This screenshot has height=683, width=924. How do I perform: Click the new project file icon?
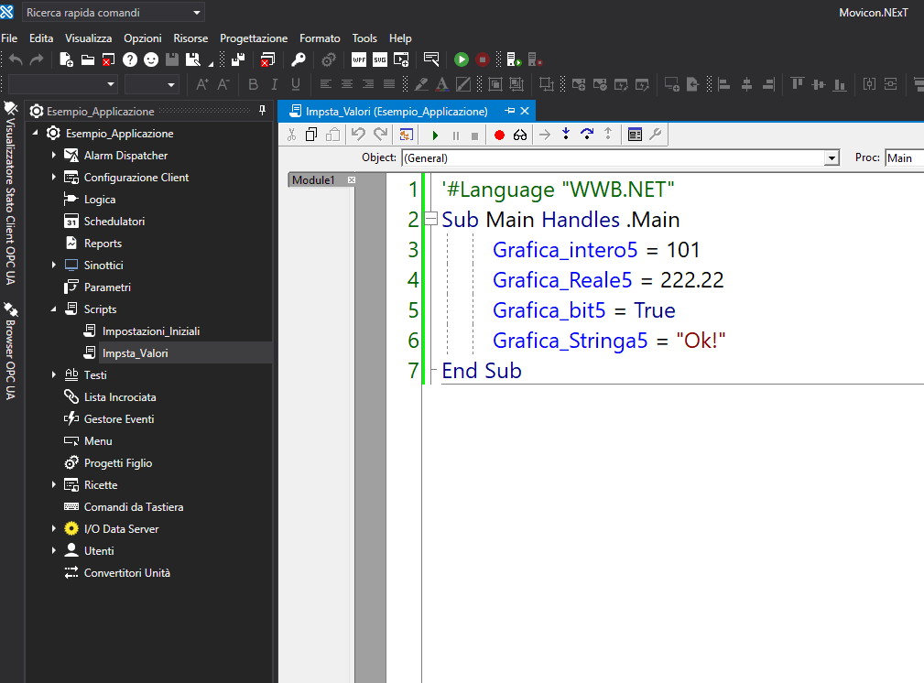tap(66, 60)
